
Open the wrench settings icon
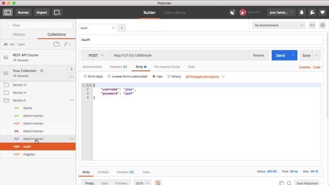pyautogui.click(x=312, y=12)
